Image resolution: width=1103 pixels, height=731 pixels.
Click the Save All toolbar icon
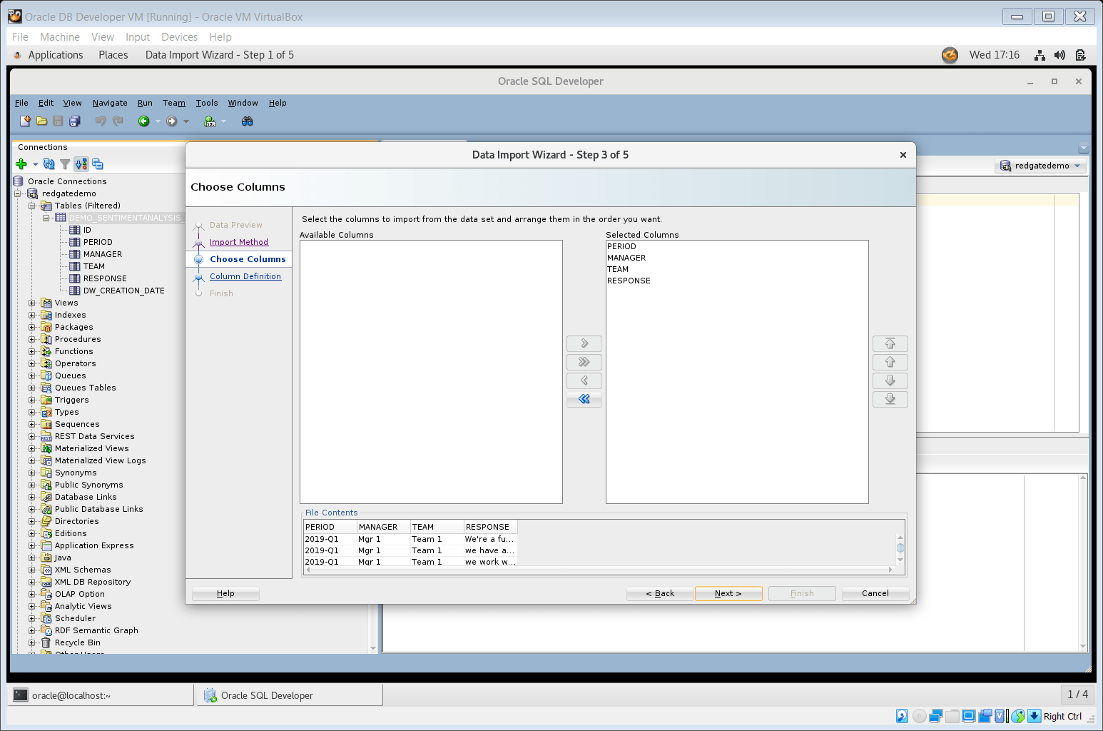pos(75,121)
